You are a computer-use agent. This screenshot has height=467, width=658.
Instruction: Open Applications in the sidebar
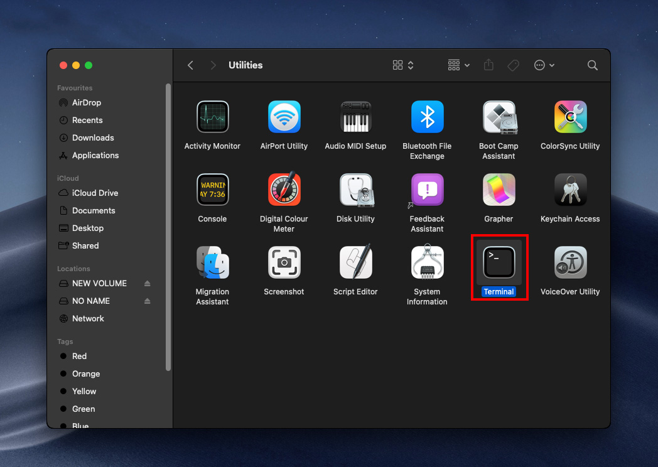coord(95,156)
